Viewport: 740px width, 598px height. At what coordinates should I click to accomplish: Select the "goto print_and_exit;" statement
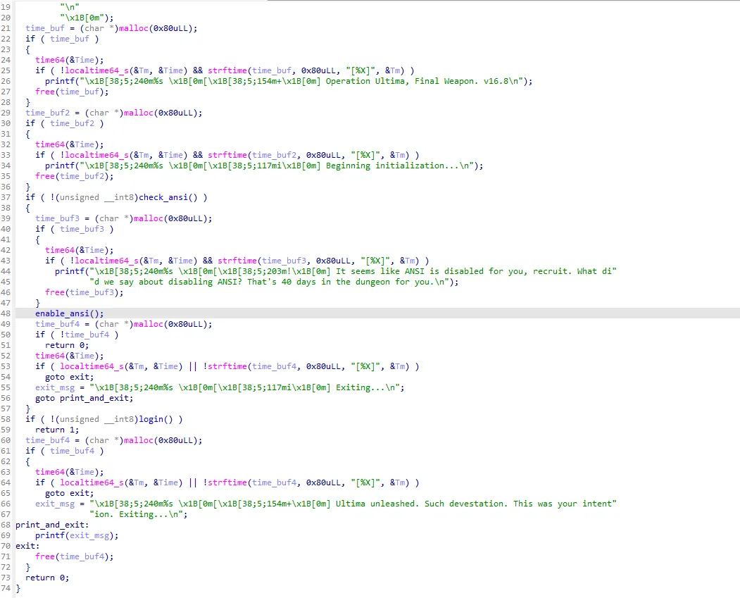(x=84, y=398)
